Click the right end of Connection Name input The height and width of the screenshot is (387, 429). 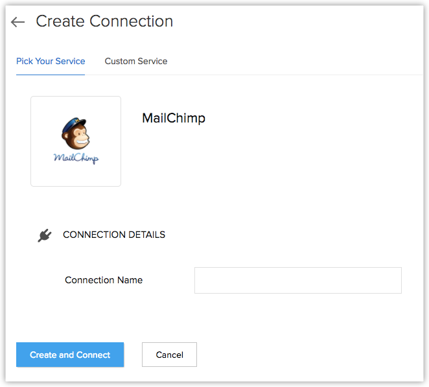coord(392,280)
